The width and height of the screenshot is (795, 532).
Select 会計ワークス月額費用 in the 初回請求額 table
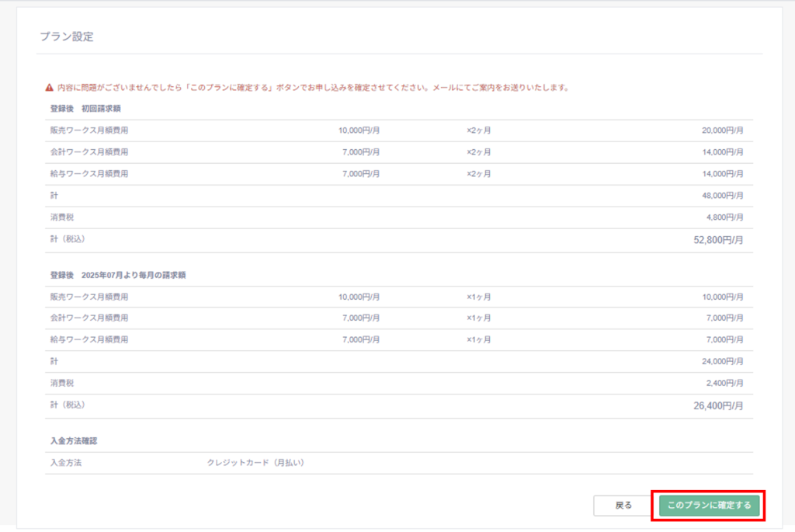click(89, 152)
